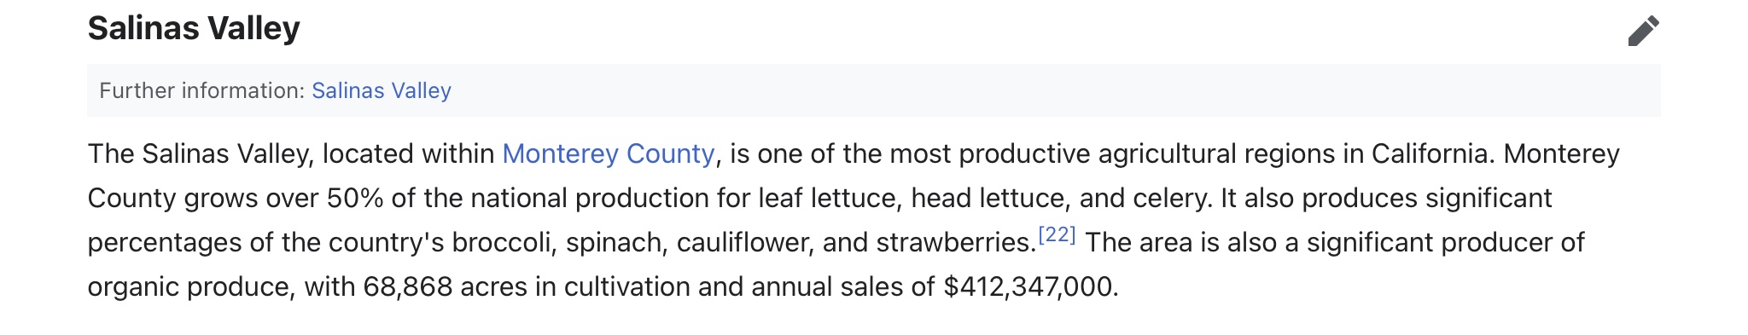Click the pencil edit icon beside the heading
Screen dimensions: 1748x335
click(1643, 31)
